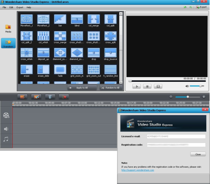Click the Licensed e-mail field
This screenshot has width=210, height=184.
176,136
